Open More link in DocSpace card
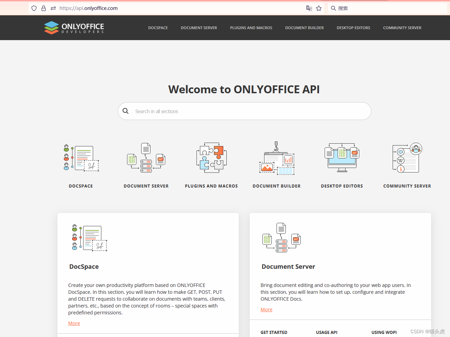 74,323
